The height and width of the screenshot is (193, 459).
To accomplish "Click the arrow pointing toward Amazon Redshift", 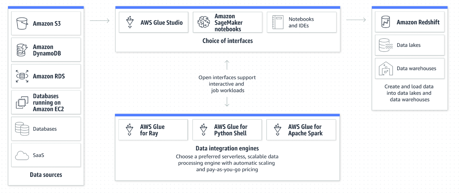I will click(356, 20).
